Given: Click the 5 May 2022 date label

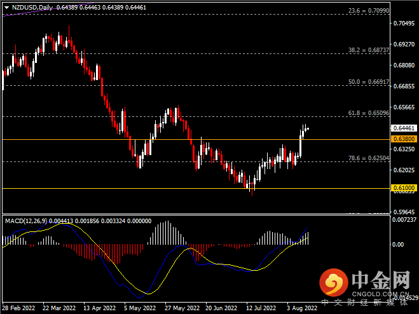Looking at the screenshot, I should point(140,308).
